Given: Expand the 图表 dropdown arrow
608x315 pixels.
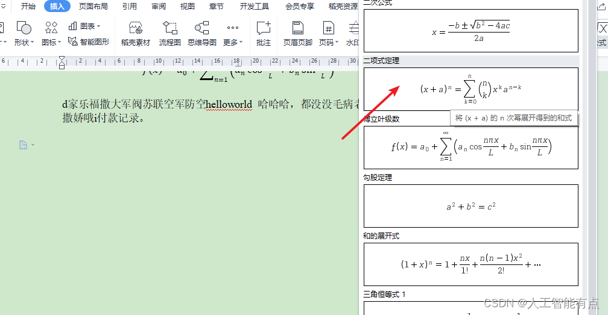Looking at the screenshot, I should click(98, 27).
